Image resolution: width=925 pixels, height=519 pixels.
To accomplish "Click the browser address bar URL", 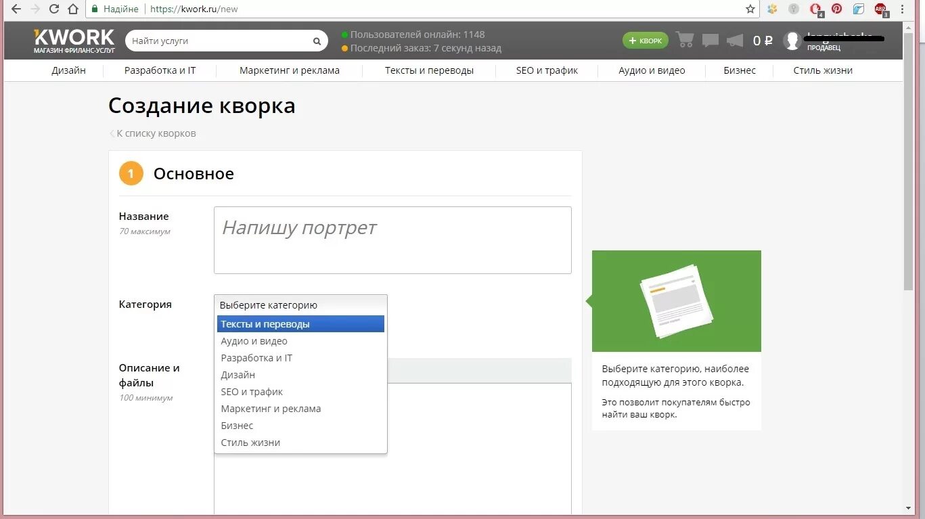I will pyautogui.click(x=194, y=9).
